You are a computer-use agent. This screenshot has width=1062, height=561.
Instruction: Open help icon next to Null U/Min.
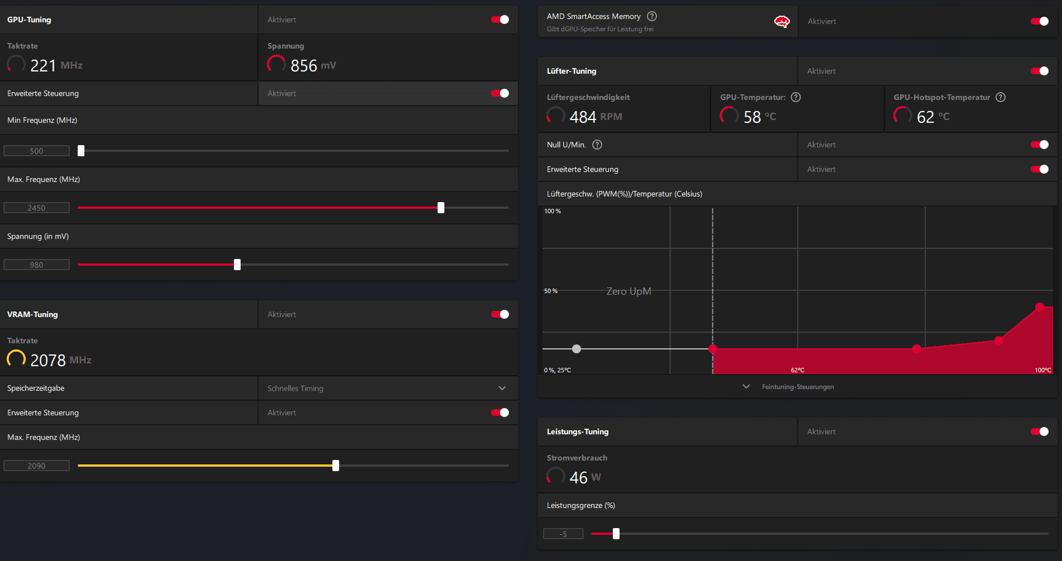(597, 145)
